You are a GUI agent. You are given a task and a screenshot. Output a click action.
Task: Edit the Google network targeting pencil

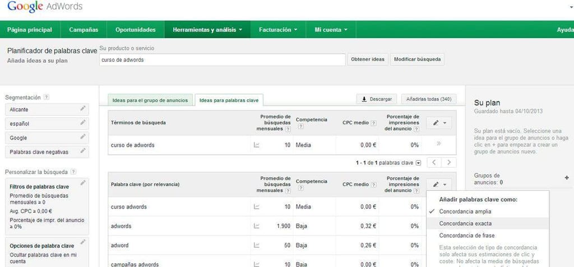[83, 137]
